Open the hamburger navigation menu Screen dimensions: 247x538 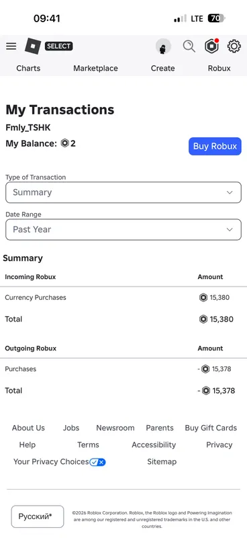pos(11,46)
